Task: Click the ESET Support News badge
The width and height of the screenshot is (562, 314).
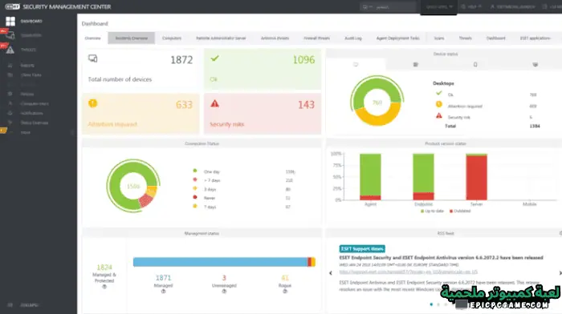Action: coord(362,248)
